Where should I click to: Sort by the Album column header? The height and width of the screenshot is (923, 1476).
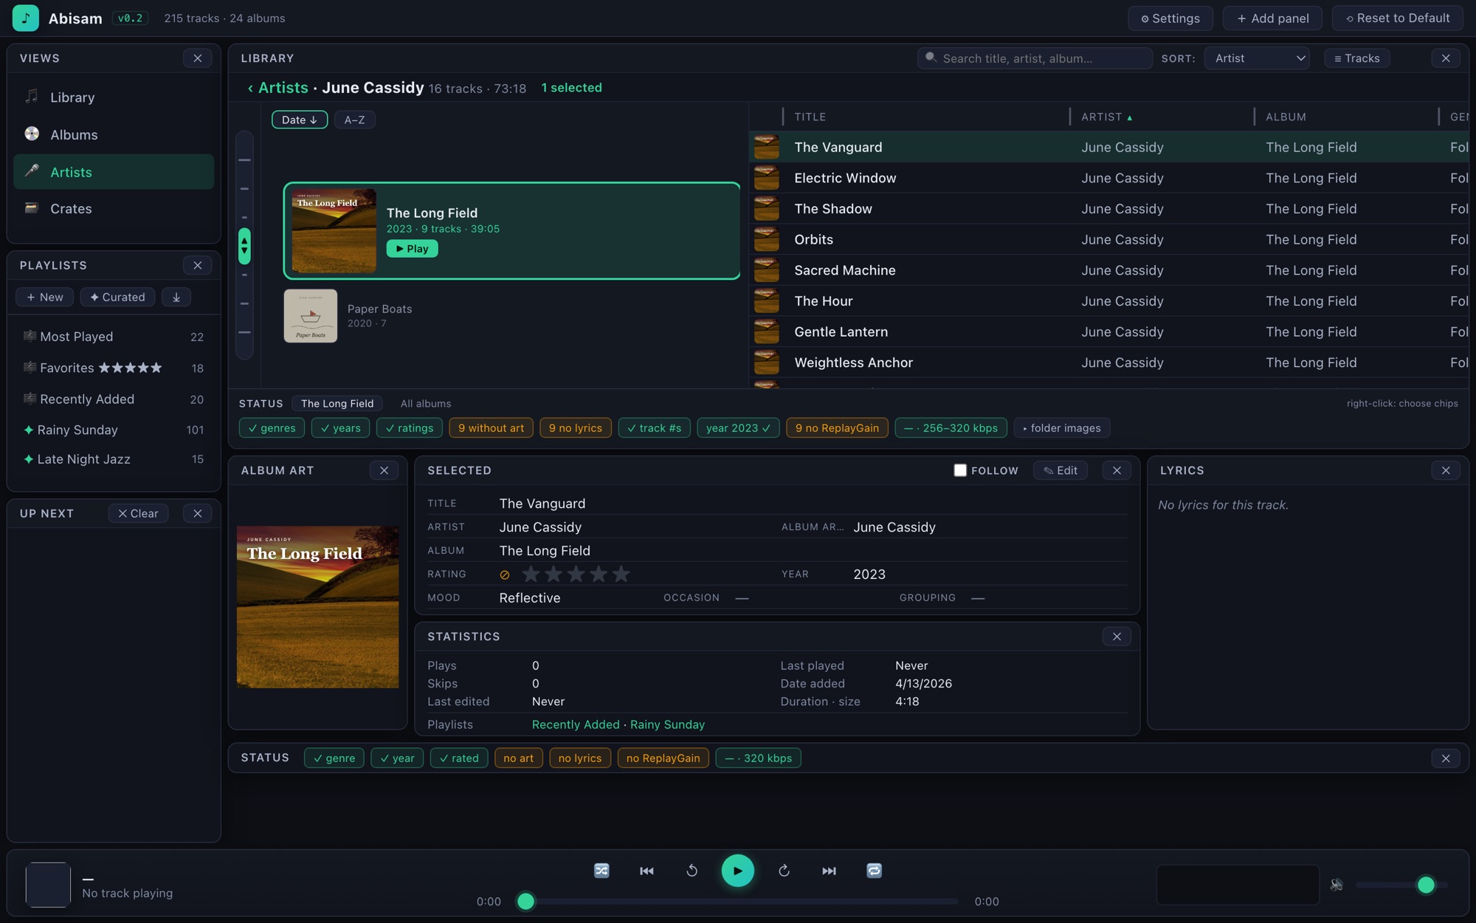click(x=1286, y=117)
